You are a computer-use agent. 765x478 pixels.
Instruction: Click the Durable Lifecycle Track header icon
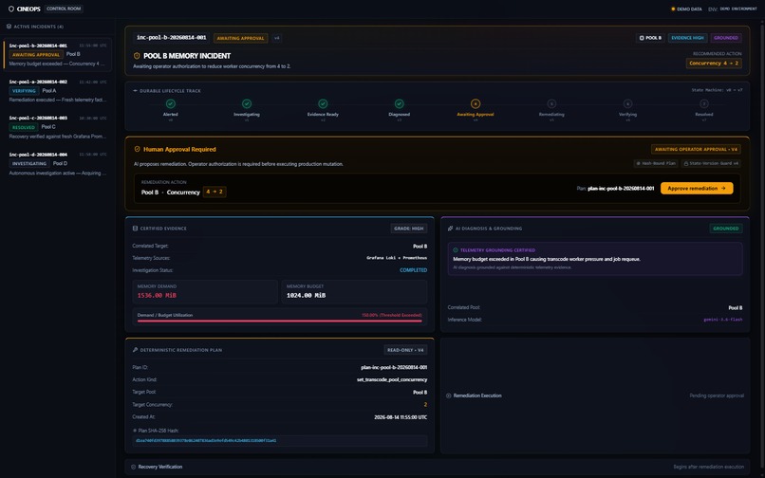coord(135,91)
